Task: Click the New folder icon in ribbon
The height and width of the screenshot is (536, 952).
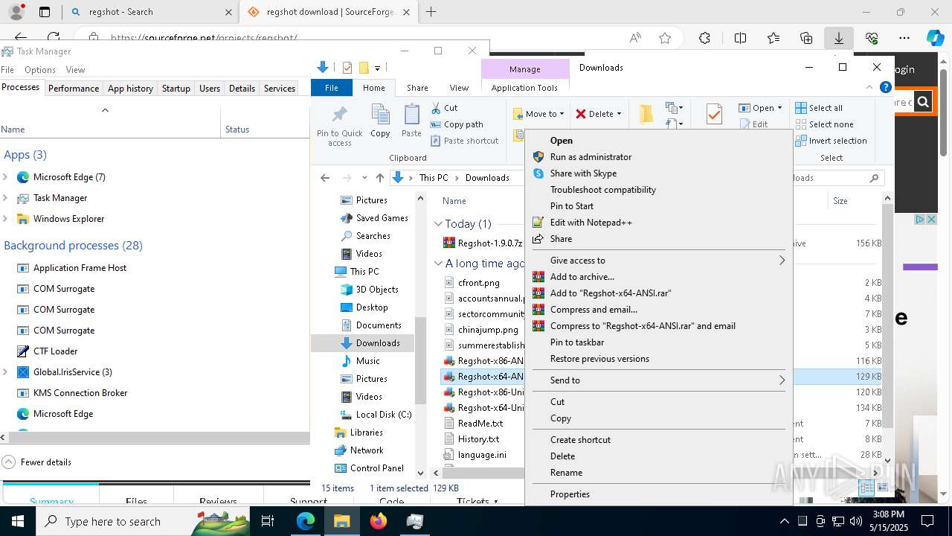Action: coord(646,114)
